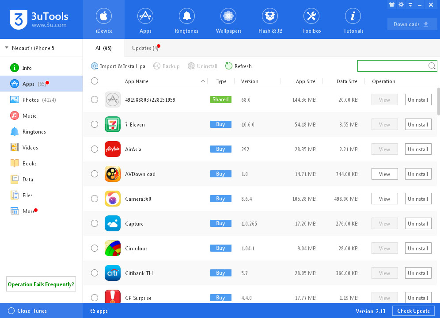Click the app list vertical scrollbar

tap(438, 101)
